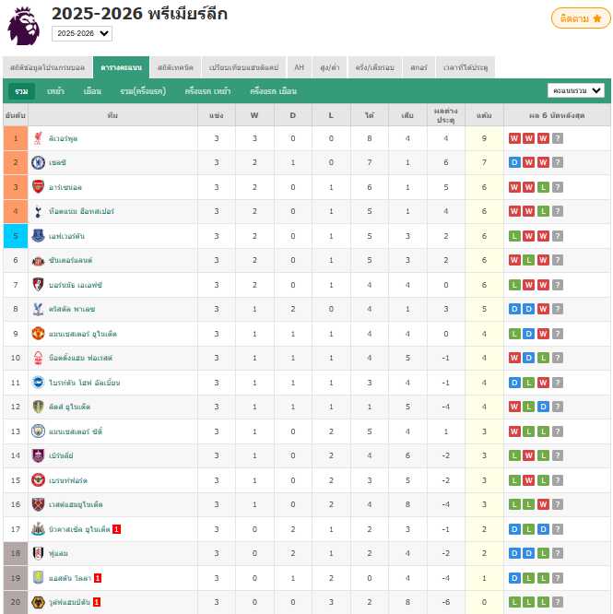This screenshot has height=614, width=613.
Task: Open the 2025-2026 season dropdown
Action: (x=82, y=34)
